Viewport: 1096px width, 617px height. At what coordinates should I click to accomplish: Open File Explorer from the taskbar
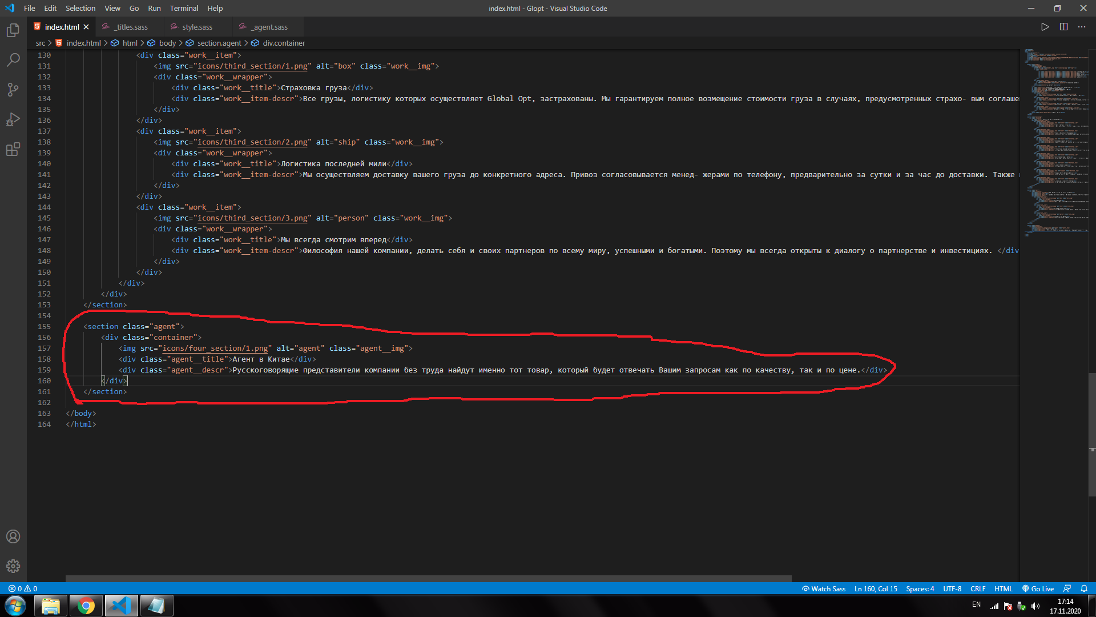[51, 606]
